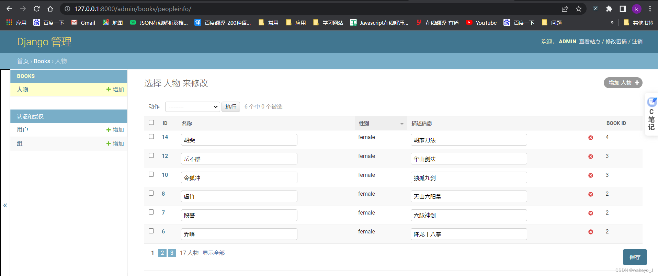658x276 pixels.
Task: Toggle the select-all checkbox in table header
Action: [151, 122]
